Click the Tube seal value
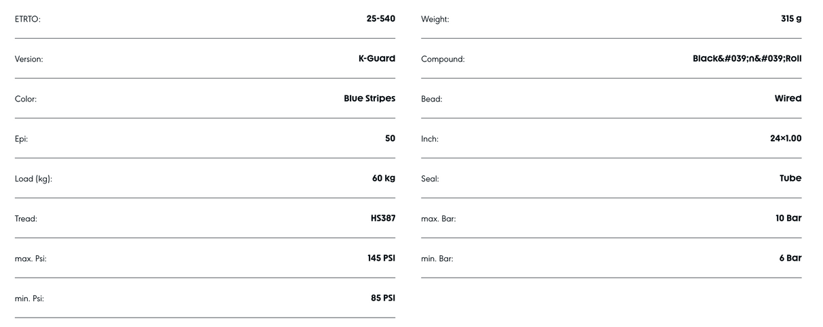Image resolution: width=823 pixels, height=327 pixels. click(x=790, y=179)
